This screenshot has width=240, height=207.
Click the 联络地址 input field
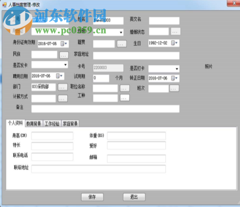click(x=99, y=169)
